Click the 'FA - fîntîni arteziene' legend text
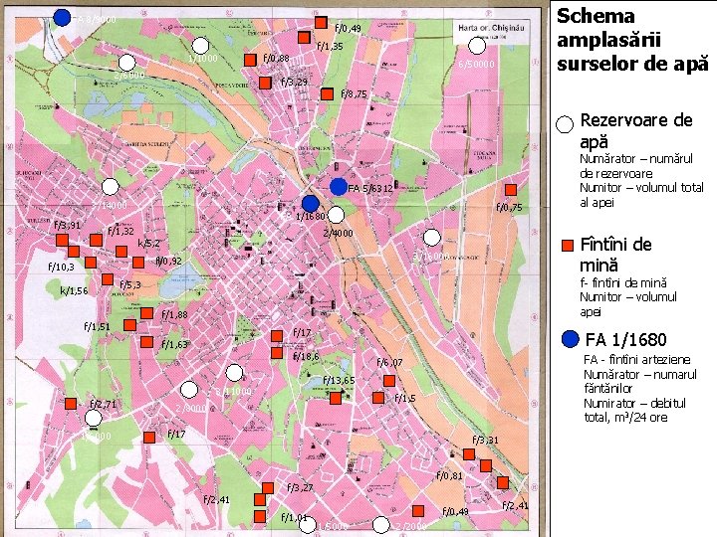The height and width of the screenshot is (537, 717). click(x=637, y=359)
